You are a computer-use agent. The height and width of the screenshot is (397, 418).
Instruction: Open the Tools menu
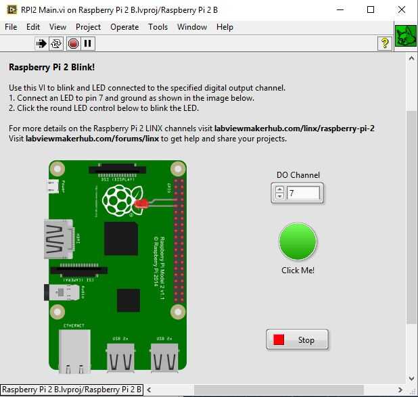tap(158, 27)
